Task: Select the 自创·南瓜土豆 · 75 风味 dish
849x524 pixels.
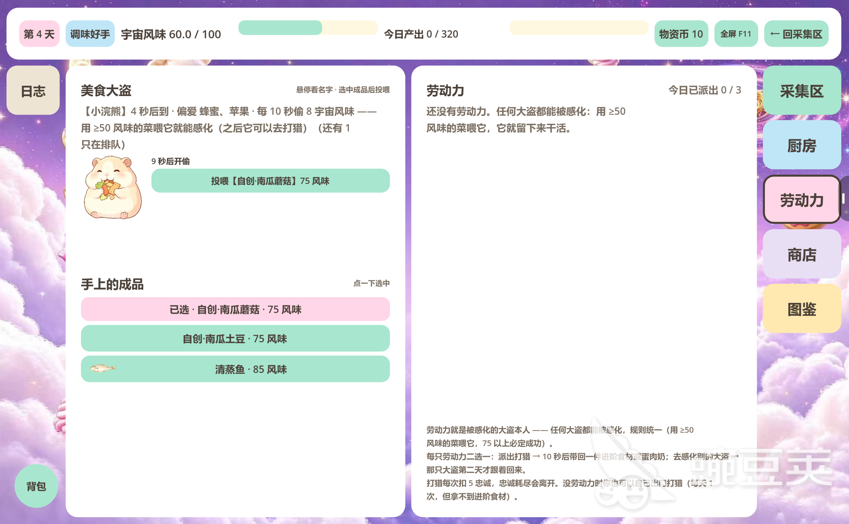Action: point(235,338)
